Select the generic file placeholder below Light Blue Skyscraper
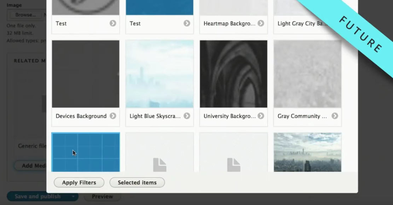Viewport: 393px width, 205px height. (x=160, y=152)
